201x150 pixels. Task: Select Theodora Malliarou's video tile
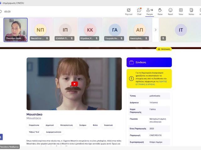16,30
